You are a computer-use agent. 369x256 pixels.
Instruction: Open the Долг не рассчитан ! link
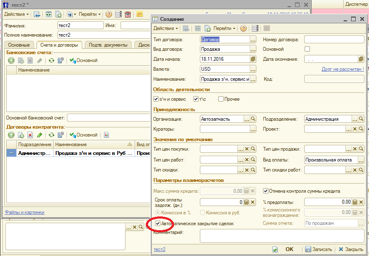coord(343,69)
